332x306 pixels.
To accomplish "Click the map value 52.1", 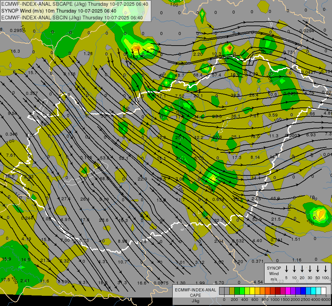I will (x=124, y=158).
